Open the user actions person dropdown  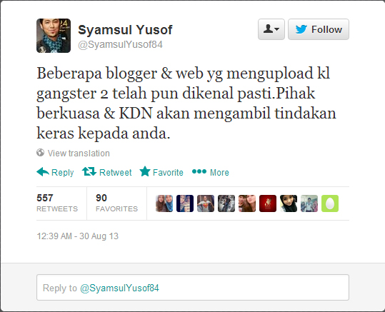pyautogui.click(x=271, y=29)
